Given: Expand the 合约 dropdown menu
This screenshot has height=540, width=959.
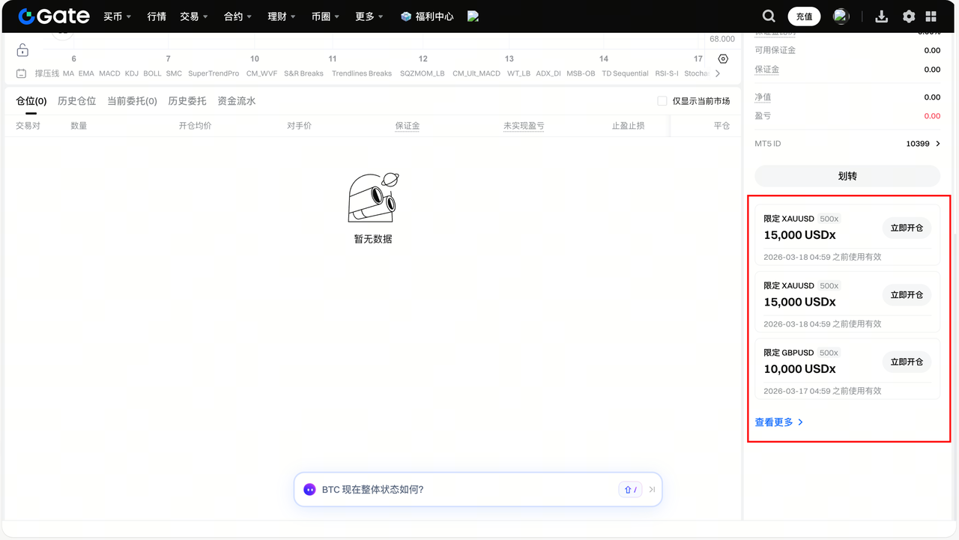Looking at the screenshot, I should (238, 16).
